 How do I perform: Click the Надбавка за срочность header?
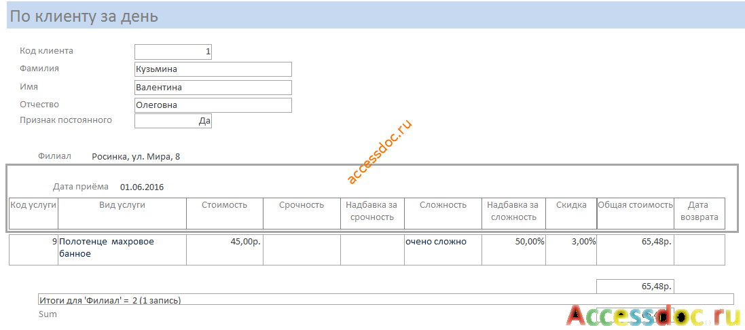(372, 214)
